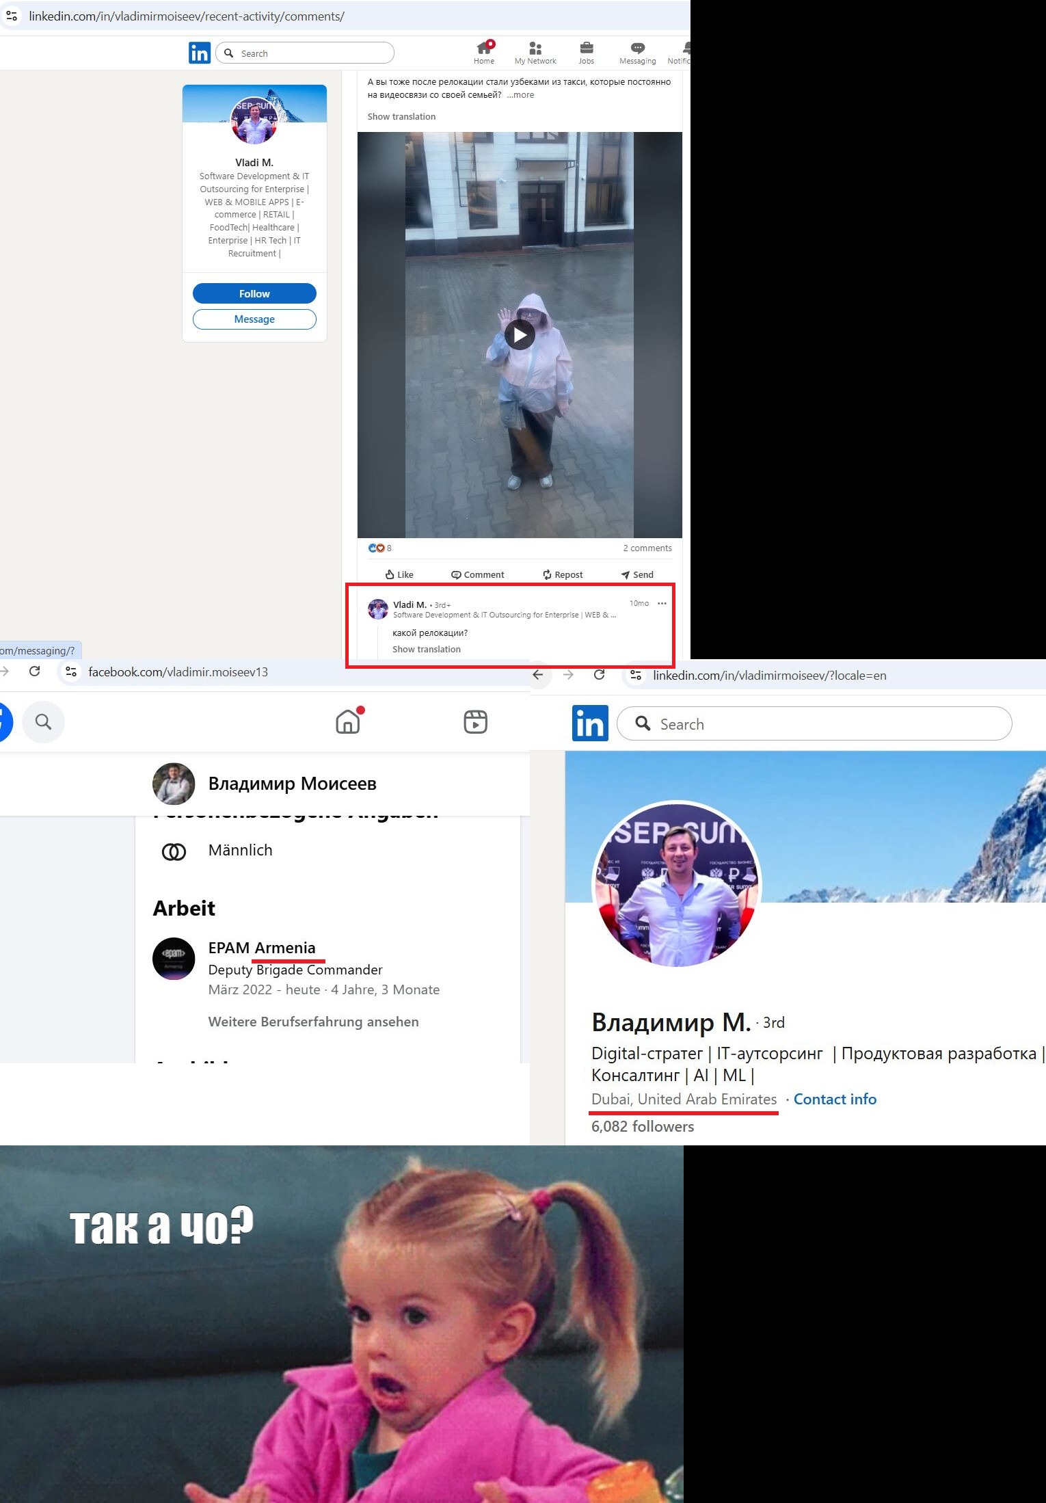Click the LinkedIn logo in bottom window
This screenshot has width=1046, height=1503.
[x=590, y=723]
